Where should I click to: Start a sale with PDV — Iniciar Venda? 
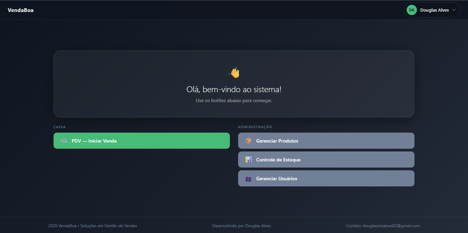(x=142, y=141)
